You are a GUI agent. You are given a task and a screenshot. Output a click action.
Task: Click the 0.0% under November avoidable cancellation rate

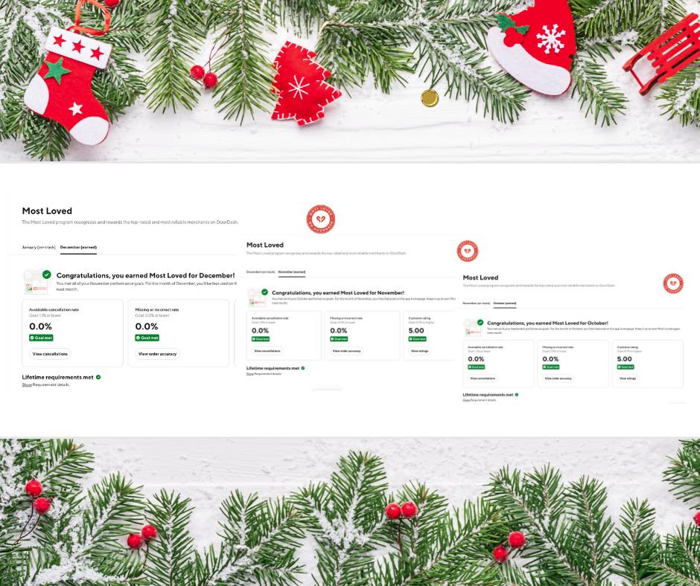[261, 330]
